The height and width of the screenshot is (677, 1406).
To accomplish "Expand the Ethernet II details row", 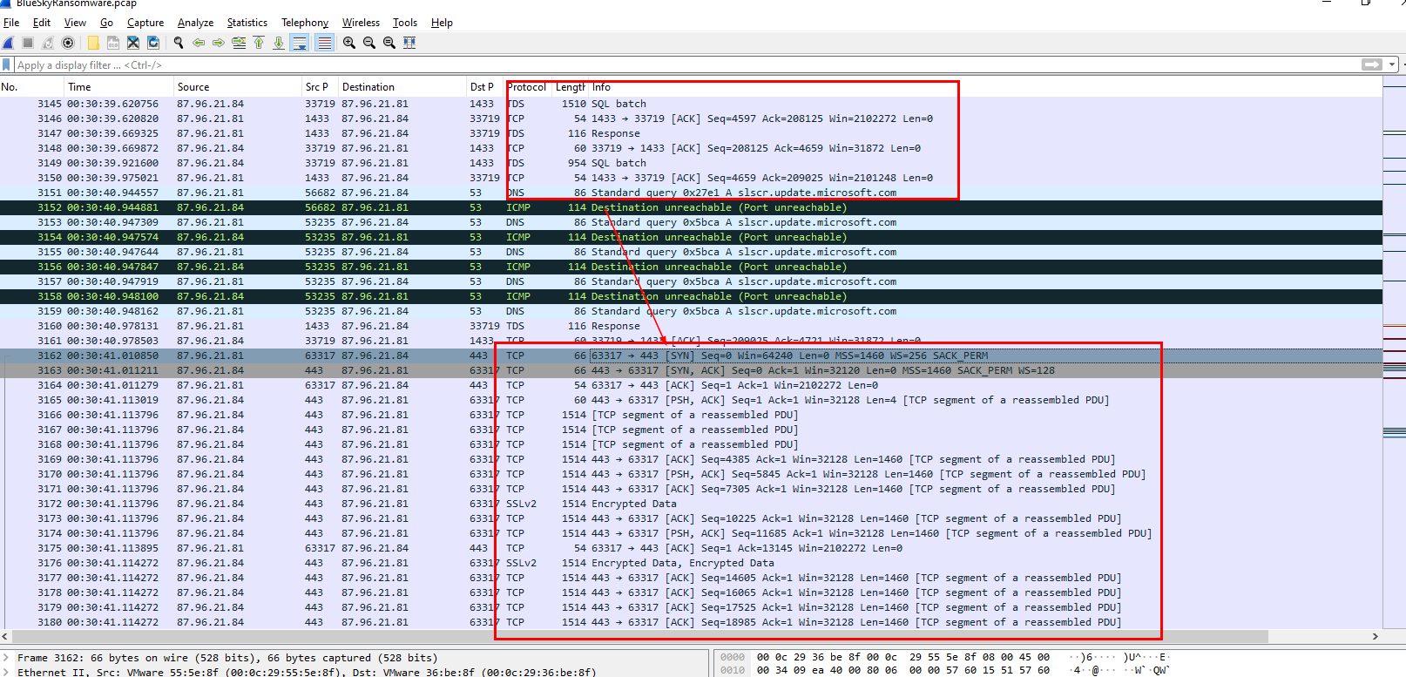I will coord(7,672).
